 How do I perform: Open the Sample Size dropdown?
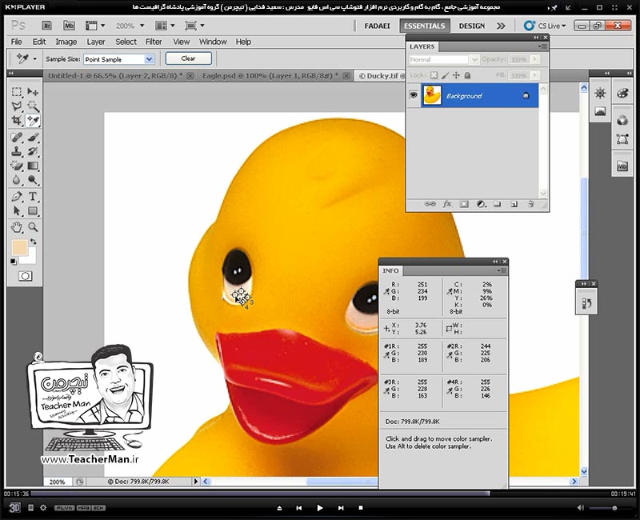click(x=150, y=59)
